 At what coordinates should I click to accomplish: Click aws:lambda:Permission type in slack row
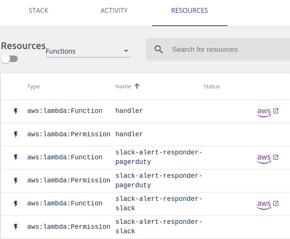coord(69,227)
